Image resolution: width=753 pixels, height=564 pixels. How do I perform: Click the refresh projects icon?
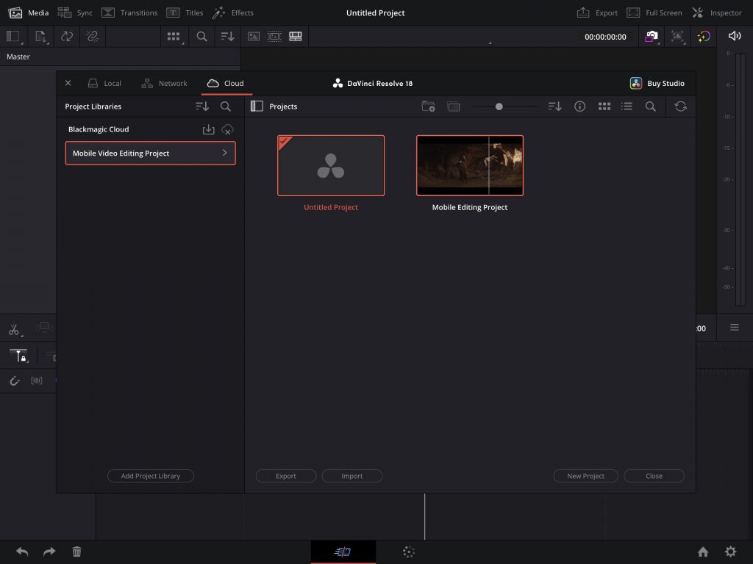point(680,106)
